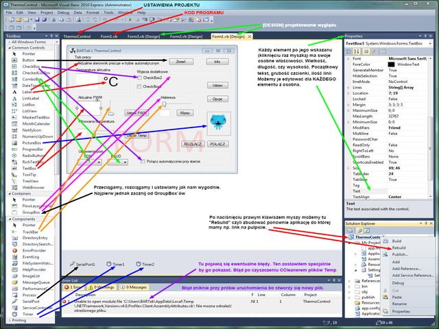Select the NotifyIcon control in the Toolbox
Viewport: 439px width, 329px height.
tap(32, 130)
